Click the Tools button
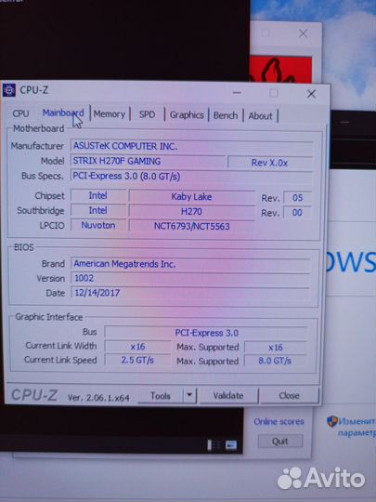 pos(161,396)
